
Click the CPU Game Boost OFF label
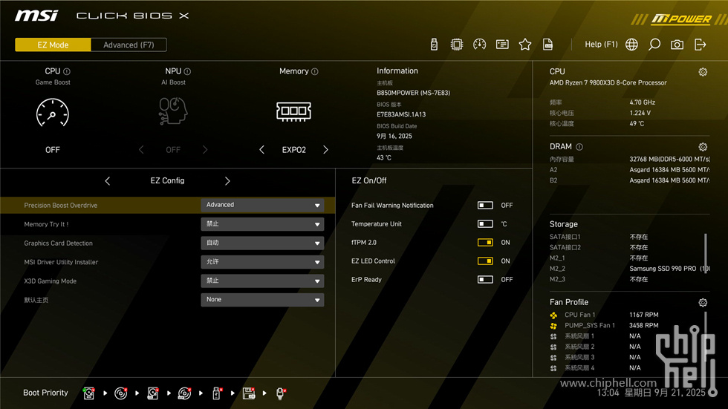point(53,150)
